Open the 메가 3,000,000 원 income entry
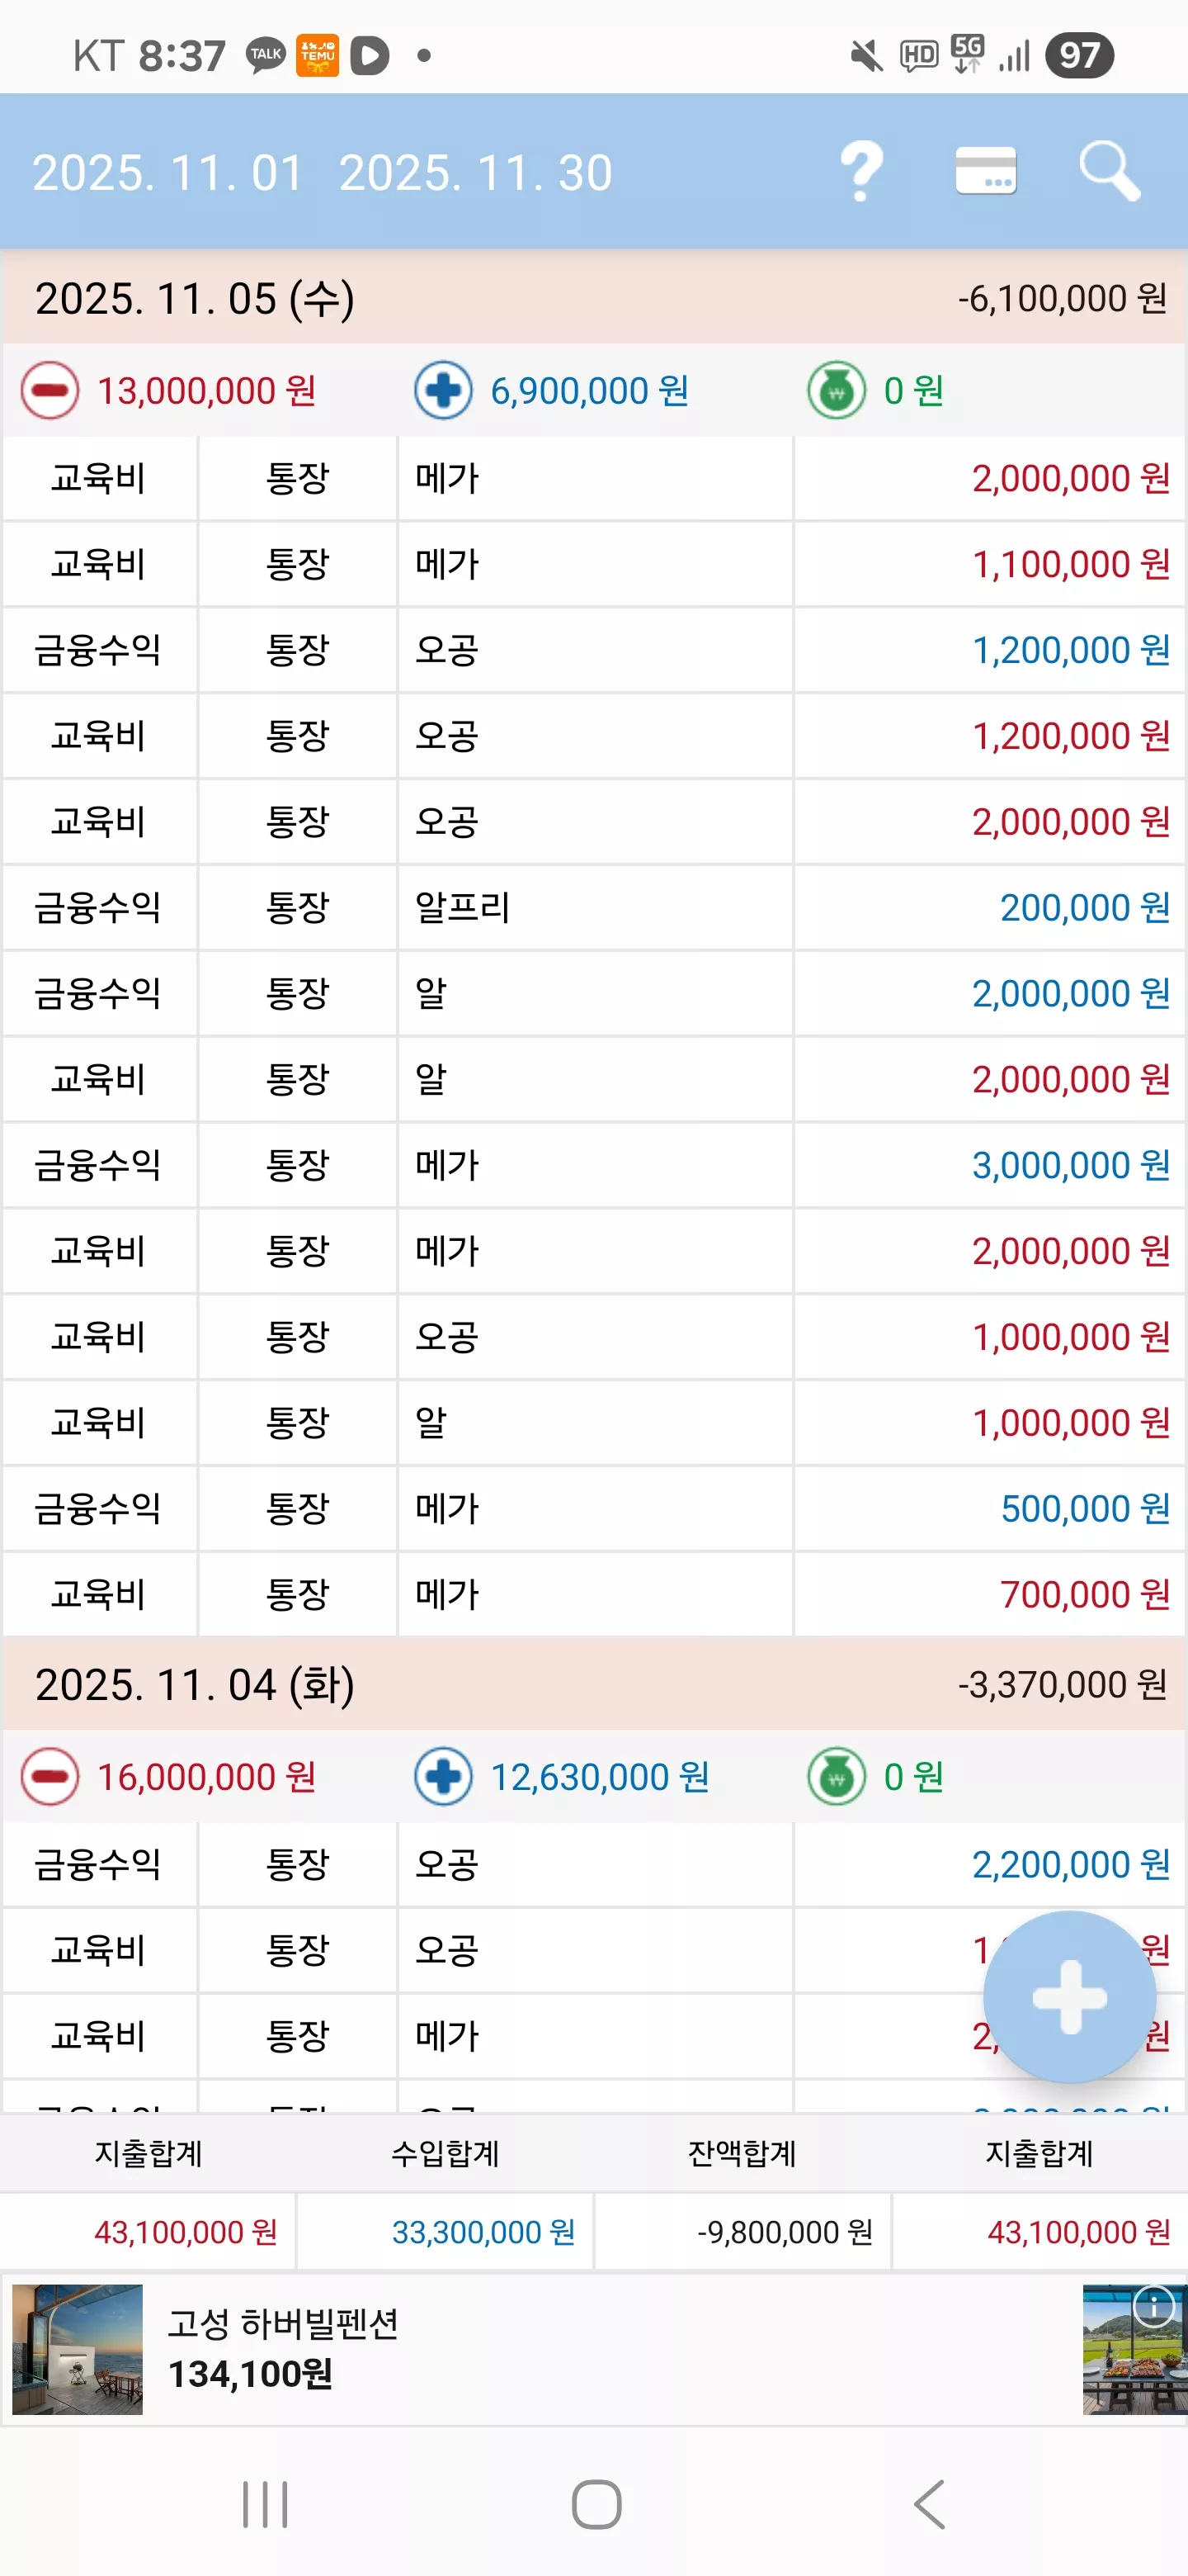Image resolution: width=1188 pixels, height=2576 pixels. (595, 1165)
